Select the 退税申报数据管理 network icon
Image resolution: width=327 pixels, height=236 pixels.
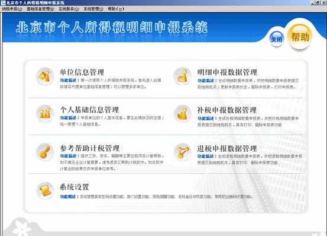pos(183,152)
